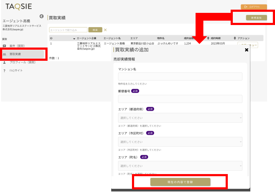The image size is (275, 193).
Task: Click the エージェント高橋 cell in the table
Action: [114, 44]
